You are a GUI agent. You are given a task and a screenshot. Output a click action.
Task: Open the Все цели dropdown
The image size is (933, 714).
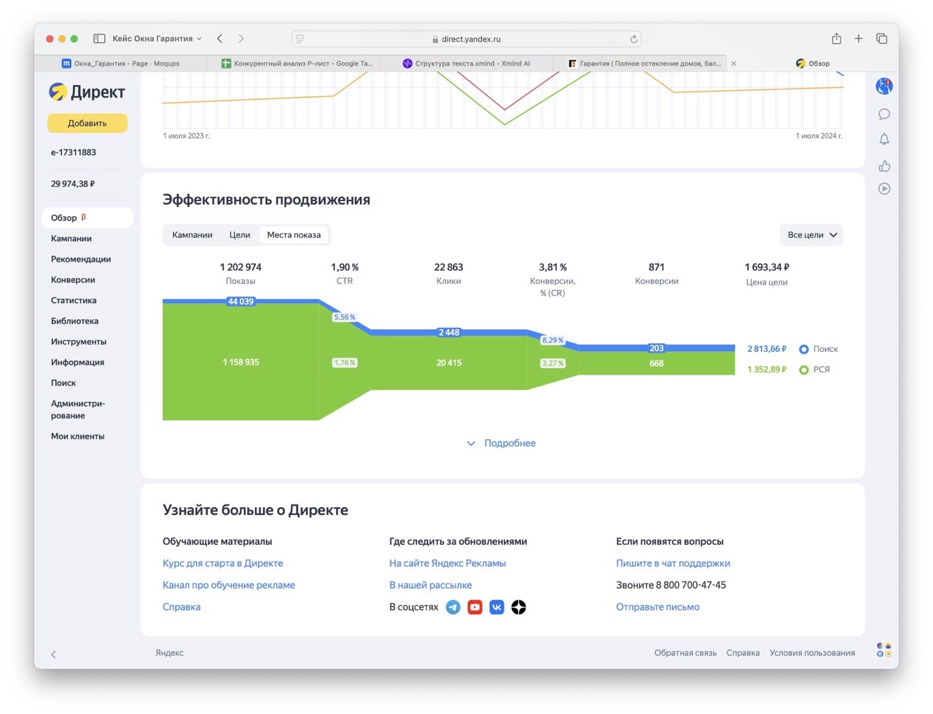811,235
